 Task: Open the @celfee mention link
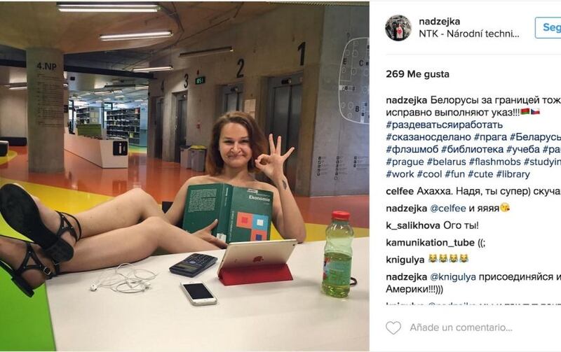click(x=447, y=208)
